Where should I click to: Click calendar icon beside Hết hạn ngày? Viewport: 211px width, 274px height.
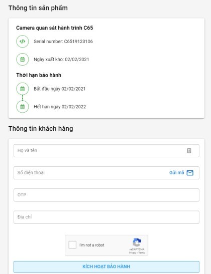(x=23, y=107)
